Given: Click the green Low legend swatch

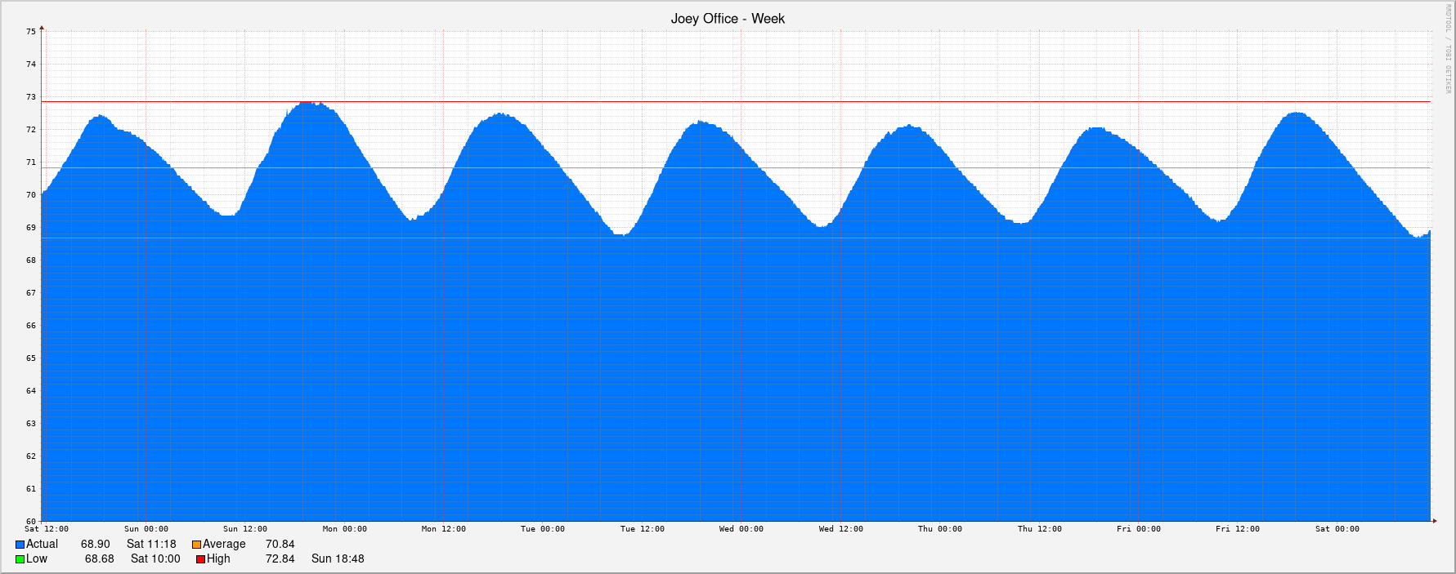Looking at the screenshot, I should [x=20, y=559].
